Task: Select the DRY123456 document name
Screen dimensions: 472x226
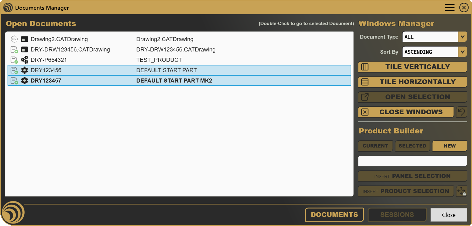Action: pyautogui.click(x=46, y=70)
